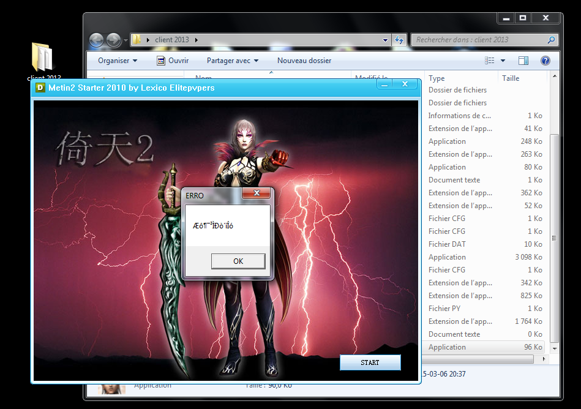Viewport: 581px width, 409px height.
Task: Open the Partager avec menu
Action: click(232, 61)
